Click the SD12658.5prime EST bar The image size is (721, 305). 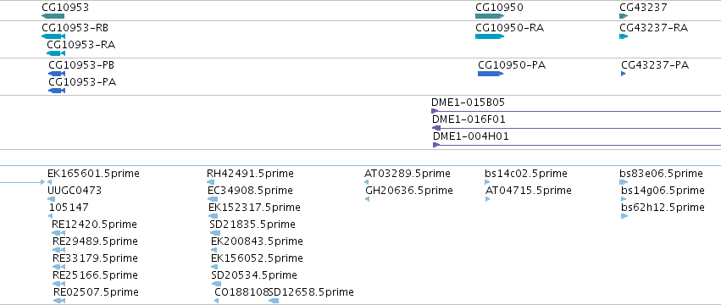coord(274,301)
